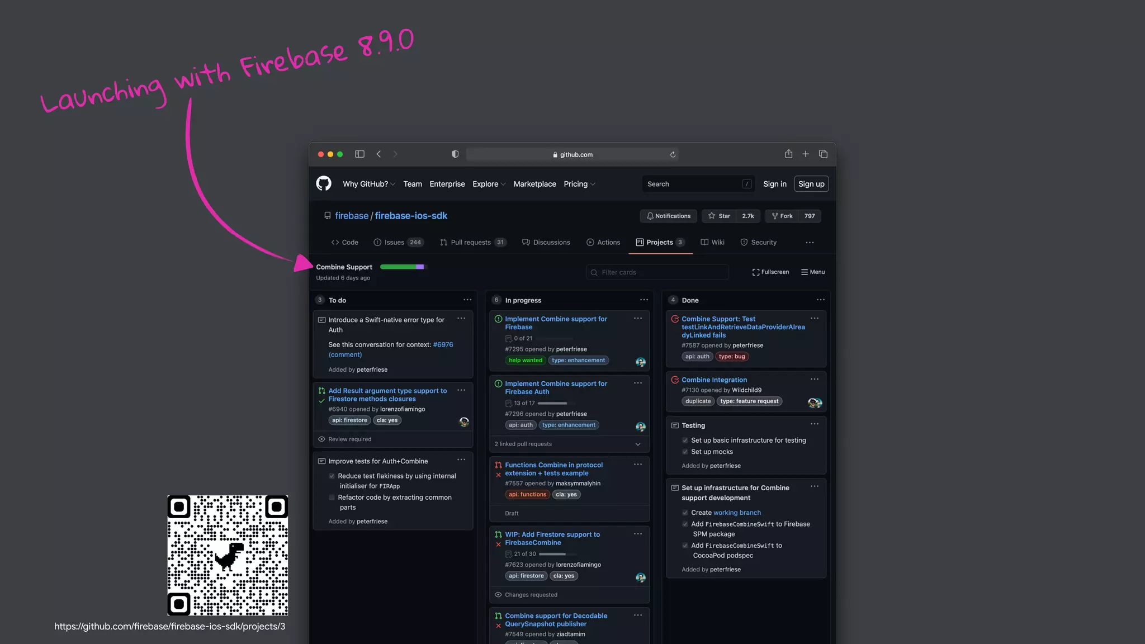This screenshot has width=1145, height=644.
Task: Open options for Improve tests card
Action: click(x=461, y=460)
